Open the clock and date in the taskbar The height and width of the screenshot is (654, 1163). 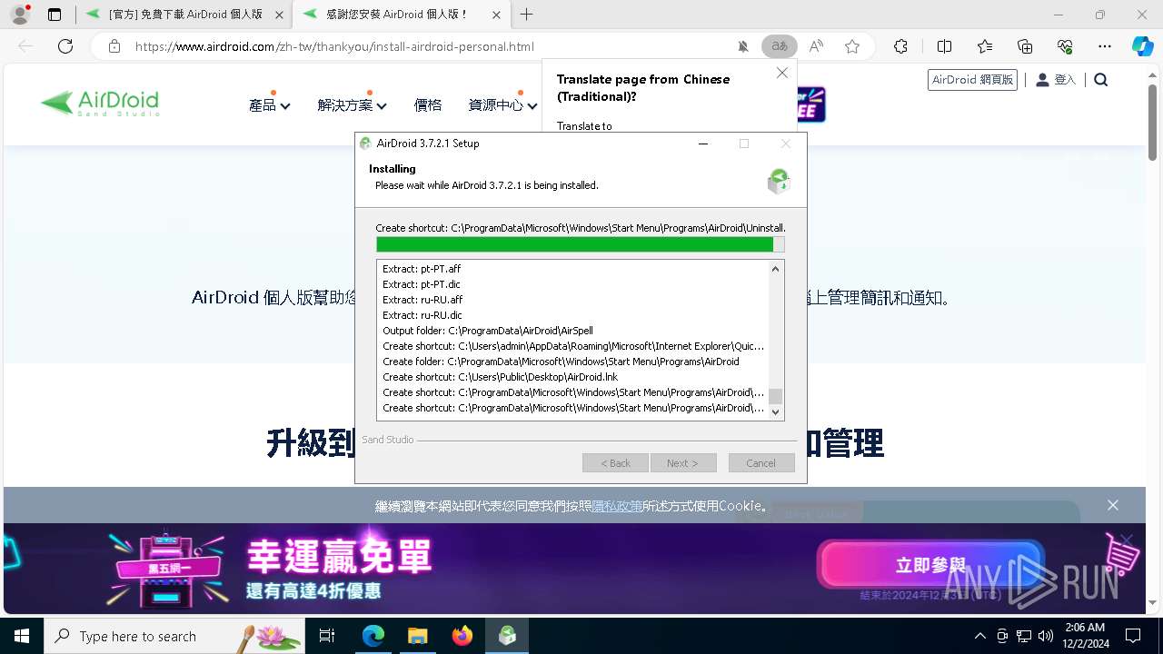click(x=1084, y=636)
